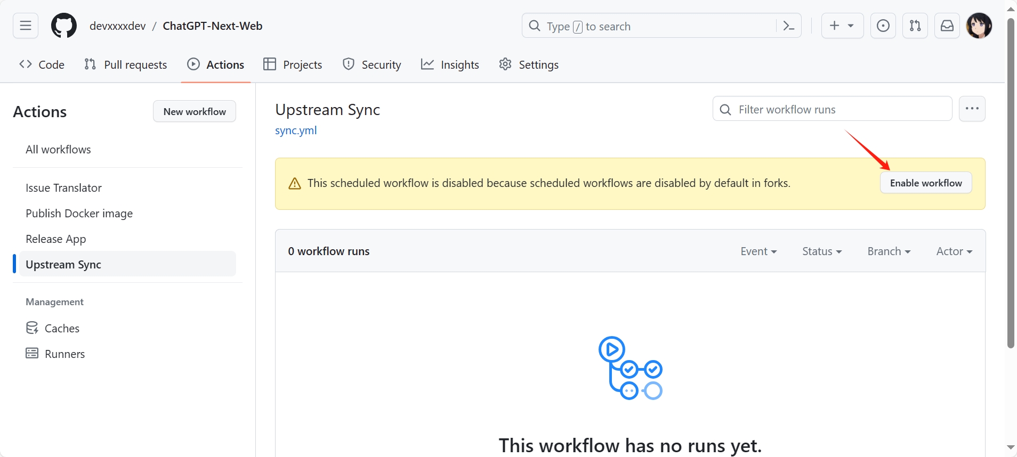Click the Management section label
This screenshot has height=457, width=1017.
point(55,301)
